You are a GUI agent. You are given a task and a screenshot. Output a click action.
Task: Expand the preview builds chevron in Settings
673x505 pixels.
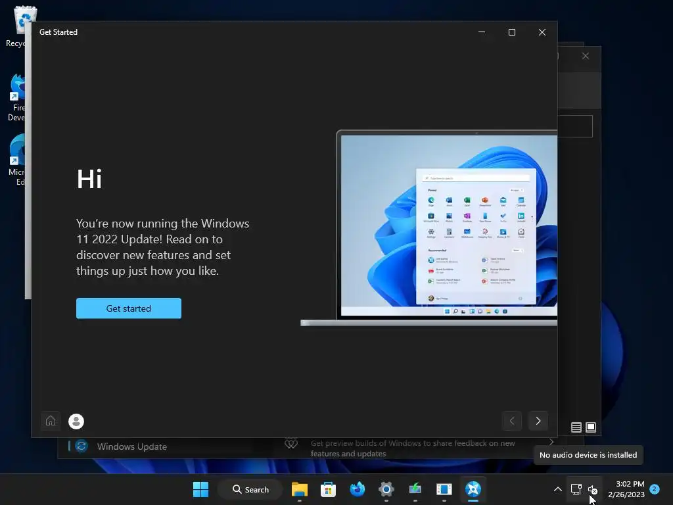click(x=551, y=442)
